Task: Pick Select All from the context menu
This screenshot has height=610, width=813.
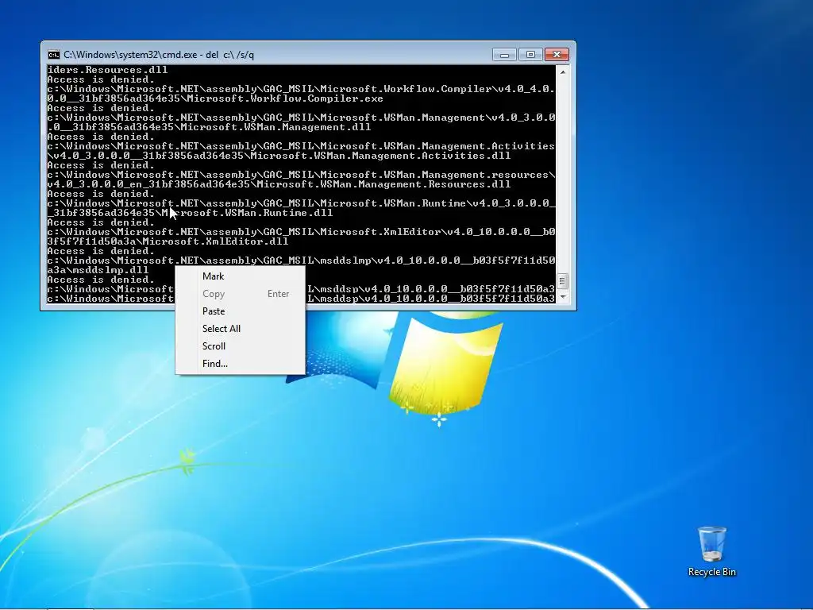Action: [240, 328]
